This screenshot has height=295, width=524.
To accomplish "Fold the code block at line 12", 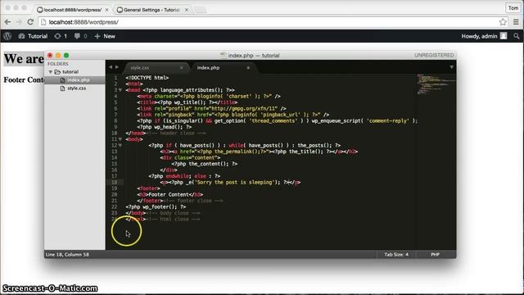I will (x=120, y=146).
